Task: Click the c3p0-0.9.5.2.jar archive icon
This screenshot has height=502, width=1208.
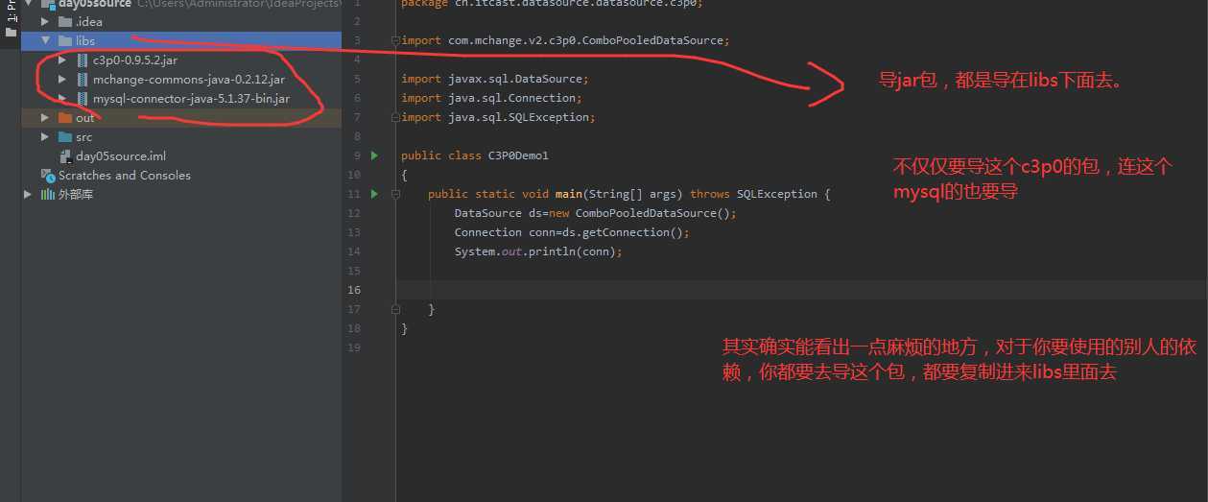Action: 83,60
